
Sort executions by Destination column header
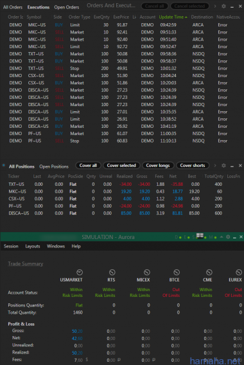202,17
